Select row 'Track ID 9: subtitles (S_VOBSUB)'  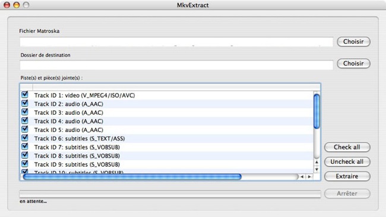pos(166,164)
